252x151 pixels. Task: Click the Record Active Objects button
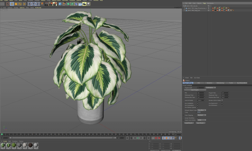pyautogui.click(x=156, y=138)
